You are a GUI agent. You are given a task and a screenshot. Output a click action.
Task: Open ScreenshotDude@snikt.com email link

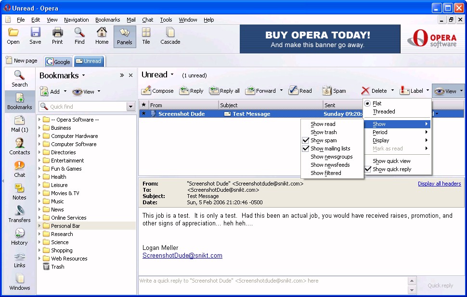[182, 255]
